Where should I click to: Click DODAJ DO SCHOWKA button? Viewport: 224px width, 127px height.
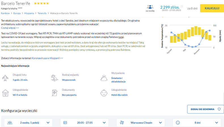coord(206,109)
